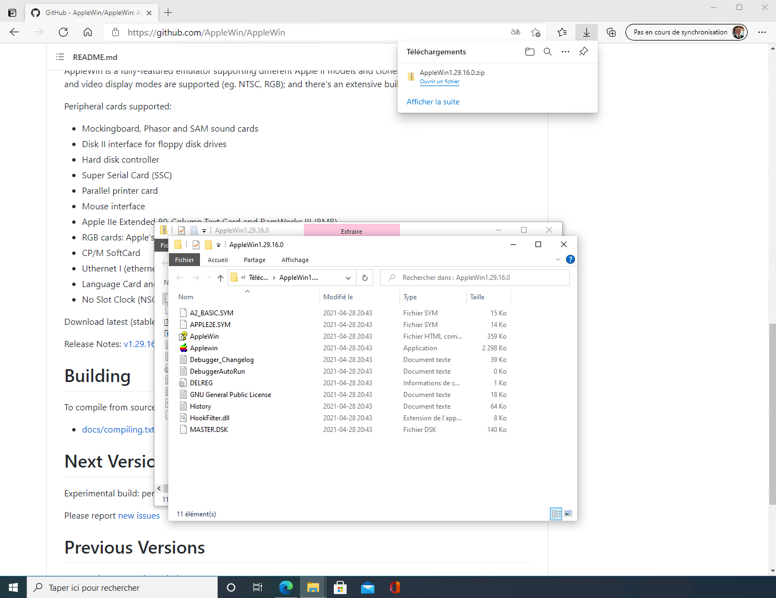Pin the Téléchargements panel
The width and height of the screenshot is (776, 598).
[x=583, y=52]
